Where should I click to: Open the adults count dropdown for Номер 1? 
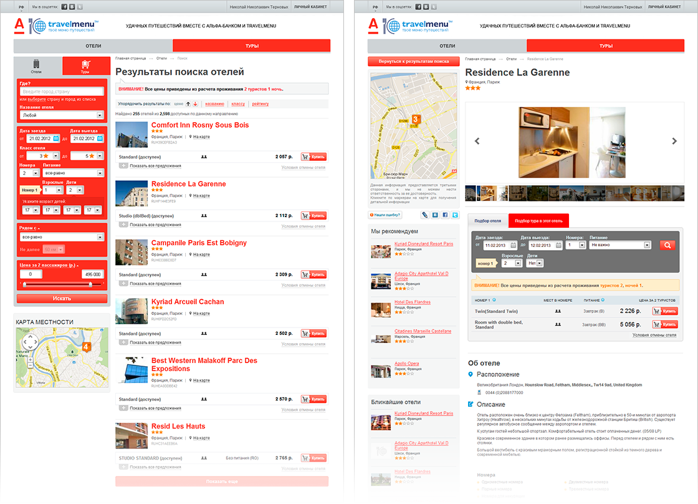(53, 190)
